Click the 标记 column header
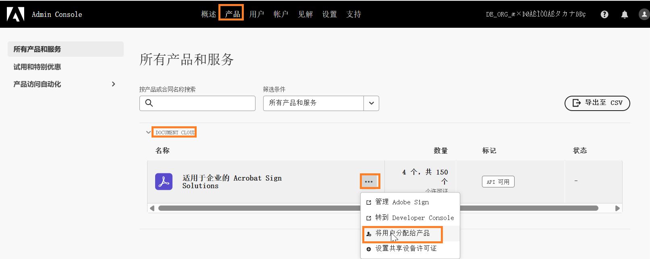 489,150
